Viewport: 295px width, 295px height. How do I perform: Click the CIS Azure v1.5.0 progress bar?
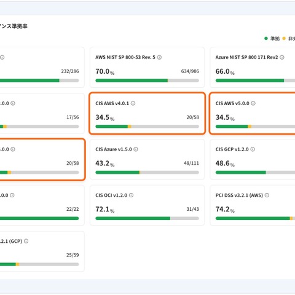[147, 172]
